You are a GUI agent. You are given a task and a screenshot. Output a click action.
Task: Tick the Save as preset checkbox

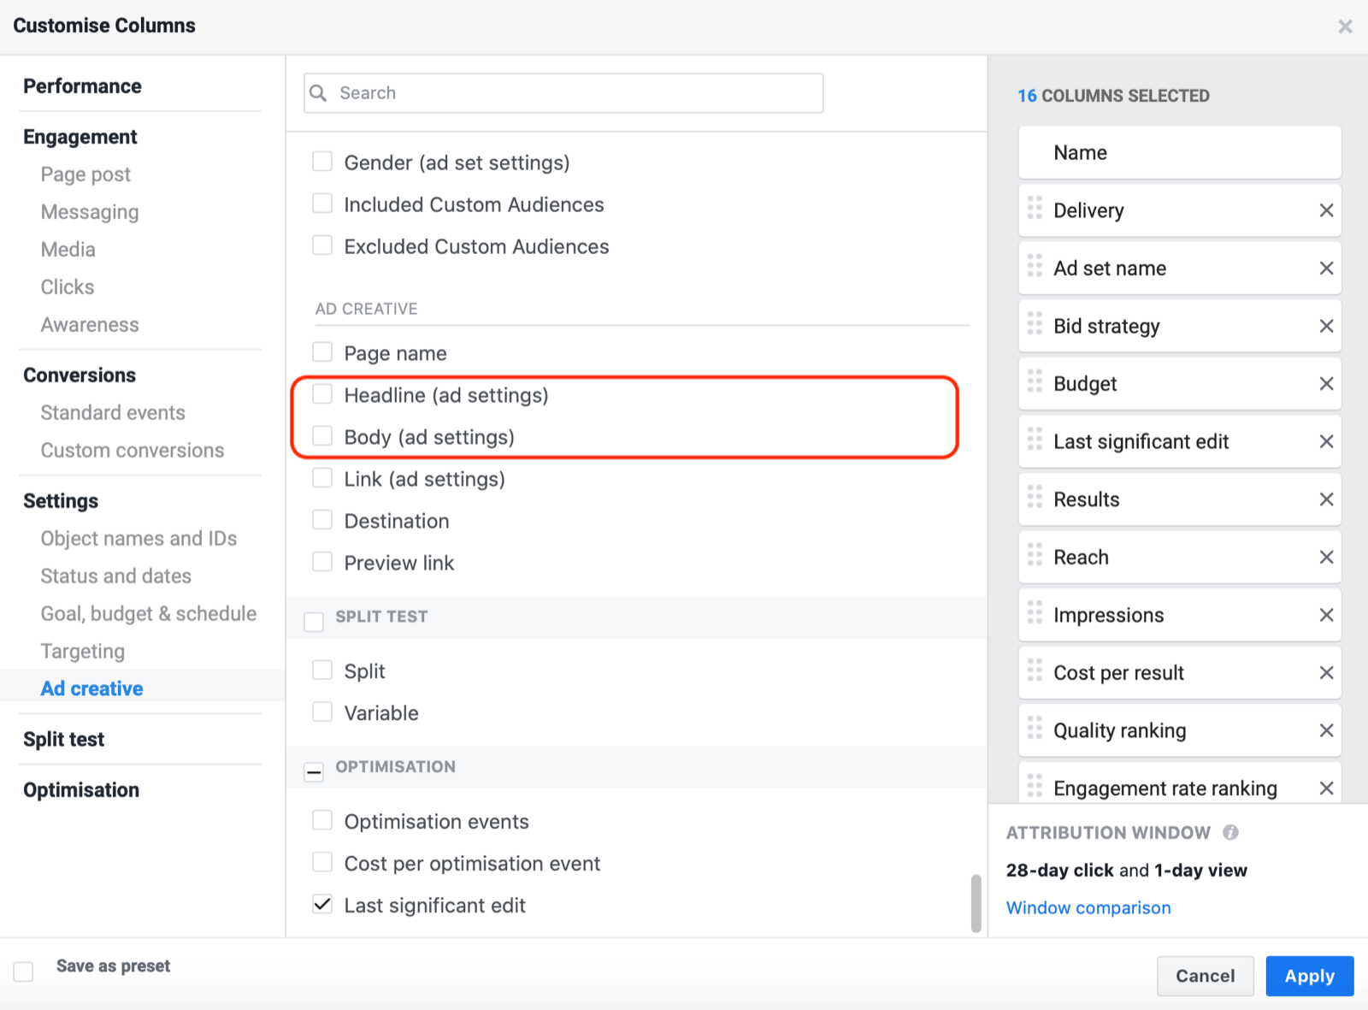(x=23, y=971)
